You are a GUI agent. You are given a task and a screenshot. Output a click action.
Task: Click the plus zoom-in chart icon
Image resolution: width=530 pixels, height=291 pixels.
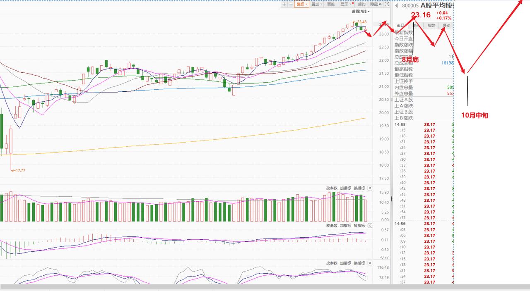(x=284, y=4)
